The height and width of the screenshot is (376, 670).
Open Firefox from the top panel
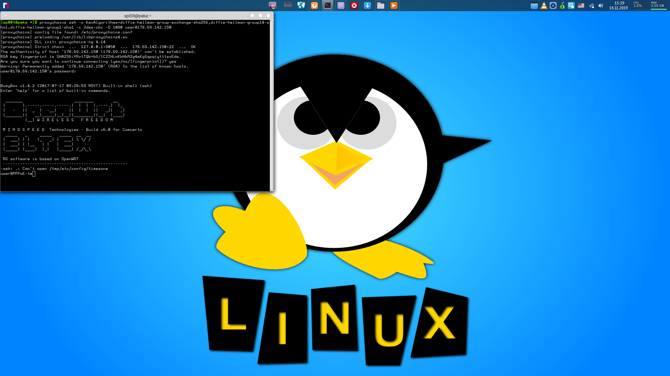[x=314, y=6]
